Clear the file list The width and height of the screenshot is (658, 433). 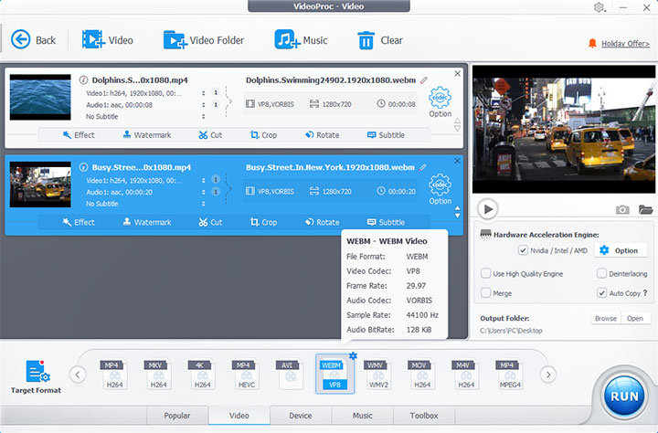[x=380, y=40]
